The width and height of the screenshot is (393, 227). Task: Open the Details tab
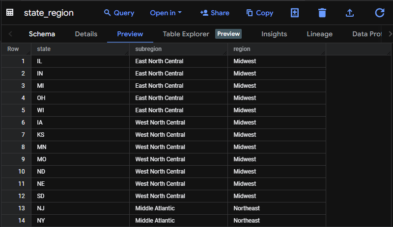[x=86, y=34]
